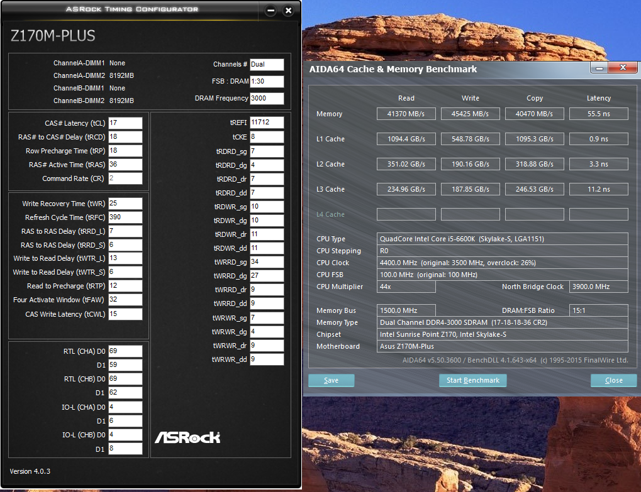Select the Memory Latency value 55.5 ns
641x492 pixels.
(599, 114)
